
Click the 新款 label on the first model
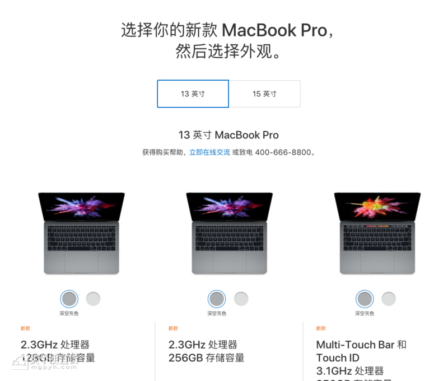[25, 328]
